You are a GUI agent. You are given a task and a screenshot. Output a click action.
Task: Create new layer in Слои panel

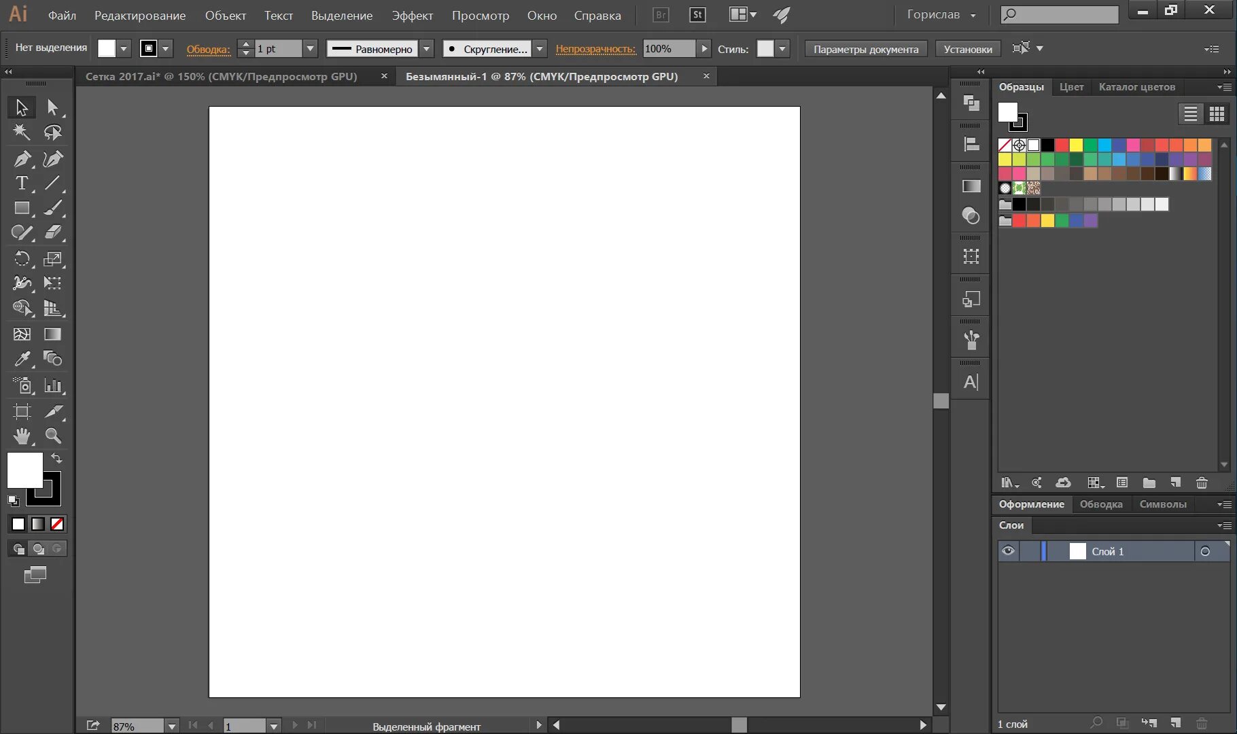(1175, 723)
